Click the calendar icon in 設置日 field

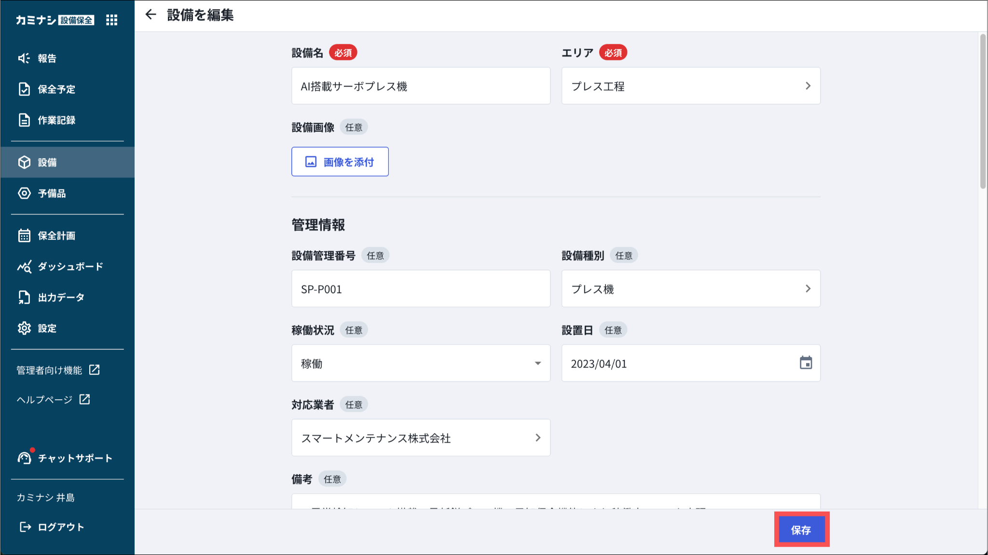806,363
